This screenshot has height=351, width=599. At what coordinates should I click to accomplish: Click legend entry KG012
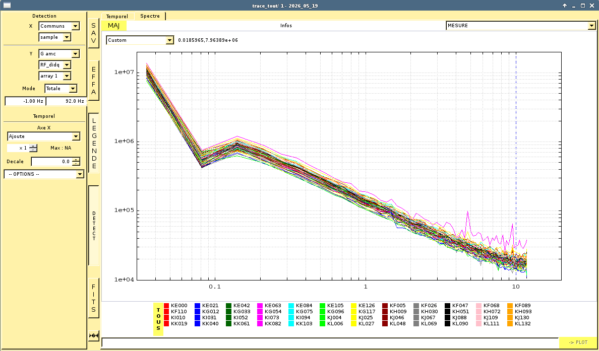point(210,312)
